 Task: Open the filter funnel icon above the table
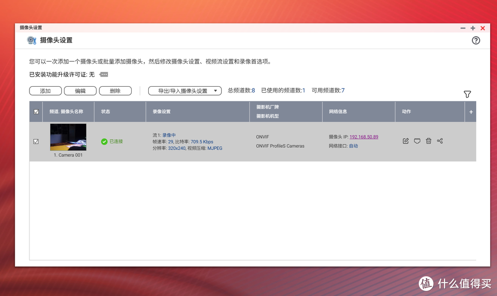[x=467, y=94]
